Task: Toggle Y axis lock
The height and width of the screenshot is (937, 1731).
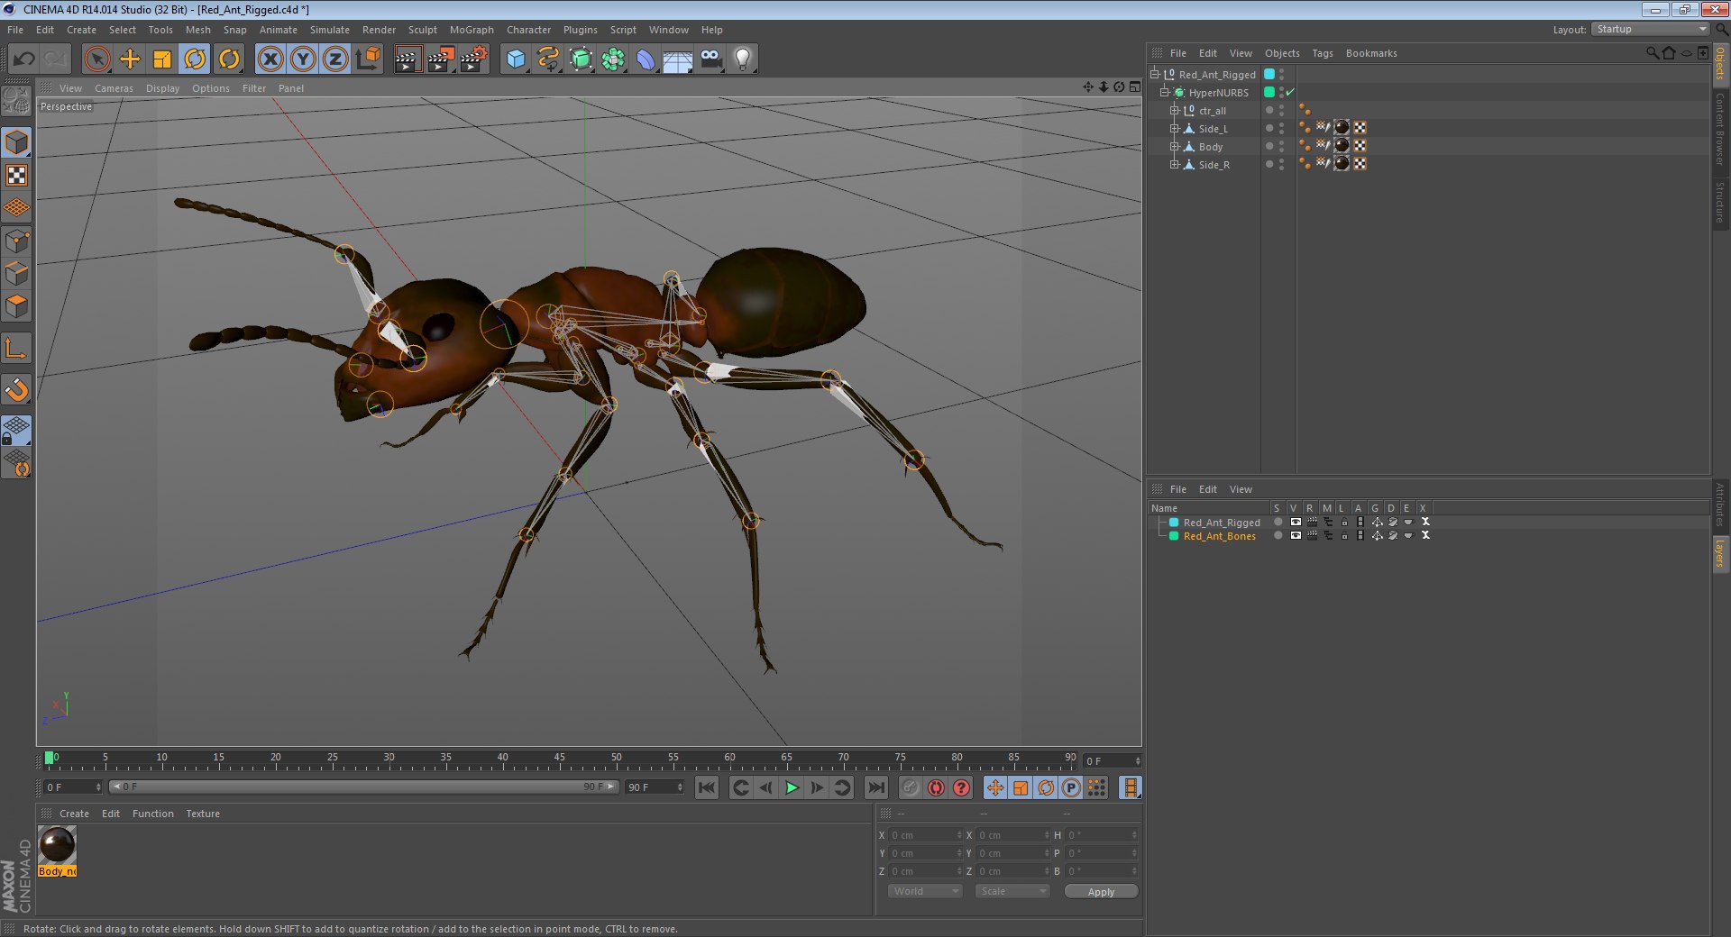Action: click(x=303, y=59)
